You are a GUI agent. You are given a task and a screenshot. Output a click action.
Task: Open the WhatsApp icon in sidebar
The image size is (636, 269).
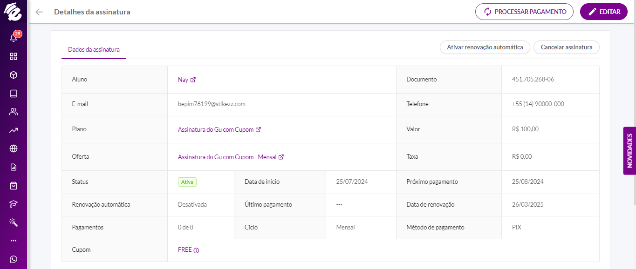(14, 259)
